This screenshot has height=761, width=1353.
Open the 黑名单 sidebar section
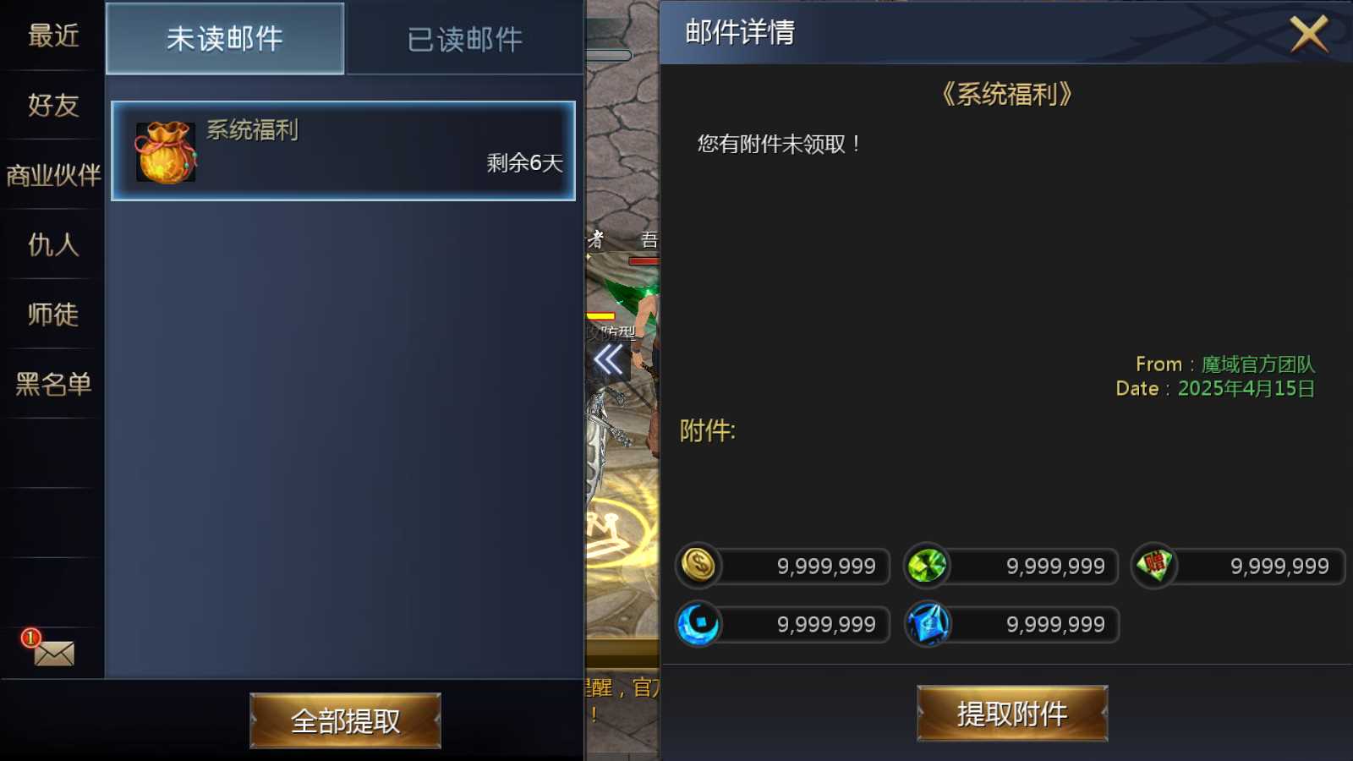(x=52, y=384)
